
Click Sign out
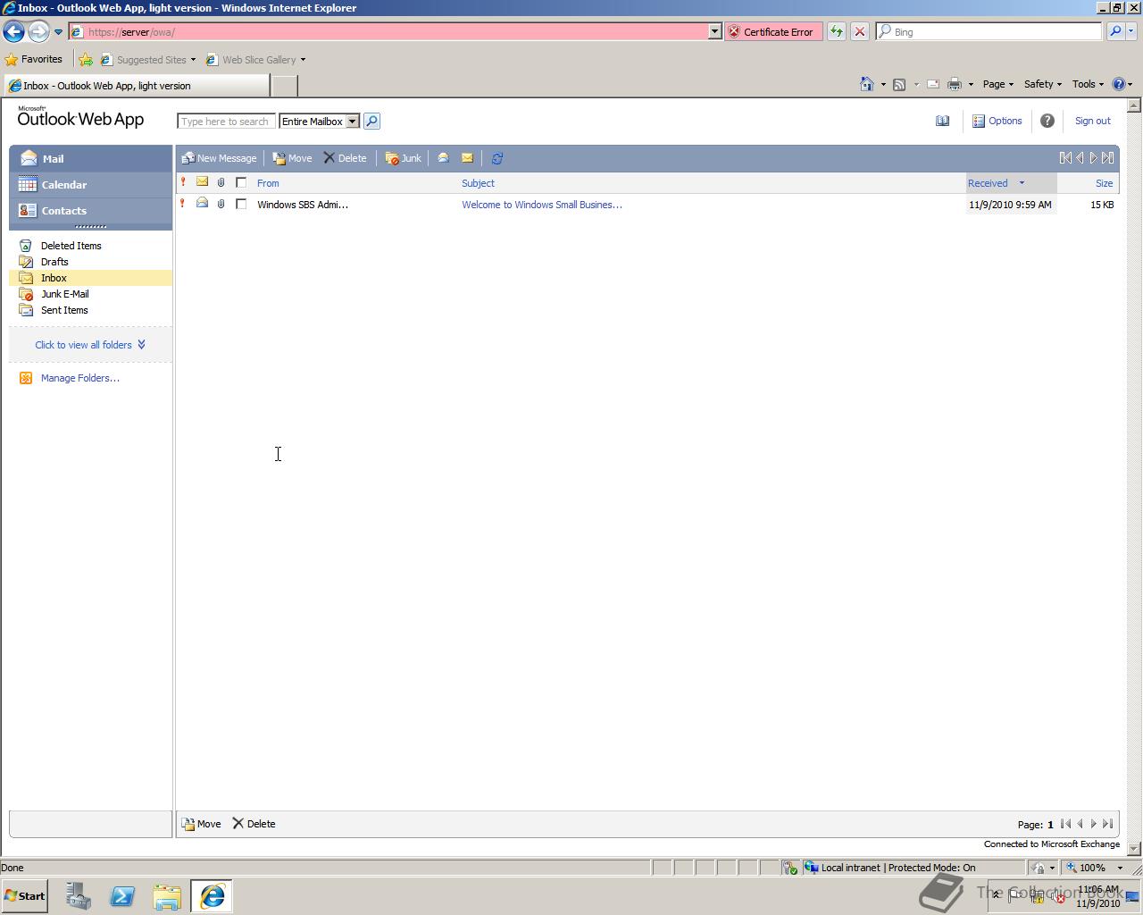point(1092,121)
